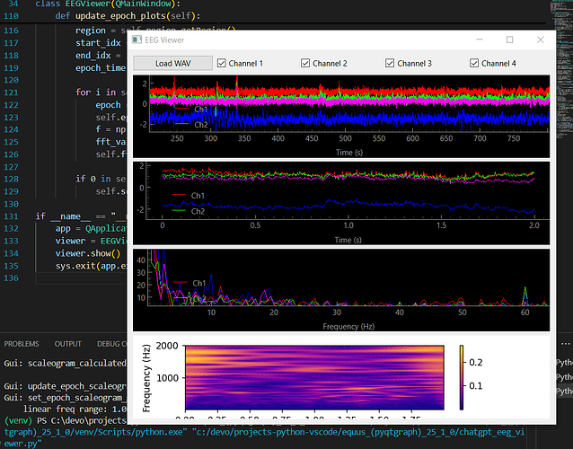Maximize the EEG Viewer window
This screenshot has height=449, width=573.
click(x=510, y=40)
